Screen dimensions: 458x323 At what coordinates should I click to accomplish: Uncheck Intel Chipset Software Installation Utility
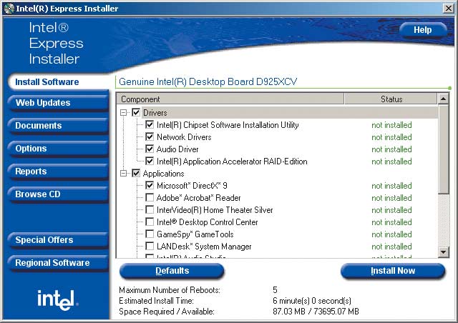point(150,124)
